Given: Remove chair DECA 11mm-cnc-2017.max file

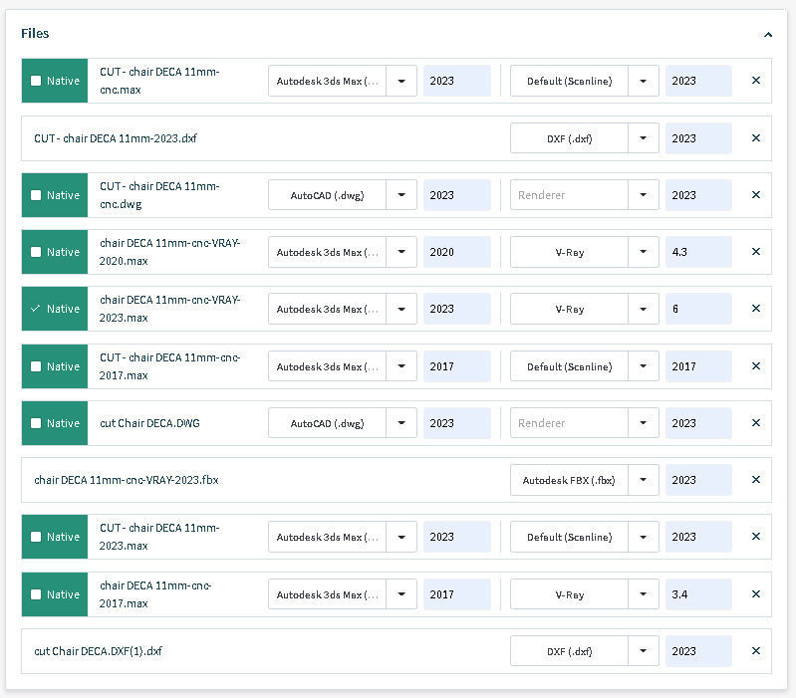Looking at the screenshot, I should coord(755,594).
